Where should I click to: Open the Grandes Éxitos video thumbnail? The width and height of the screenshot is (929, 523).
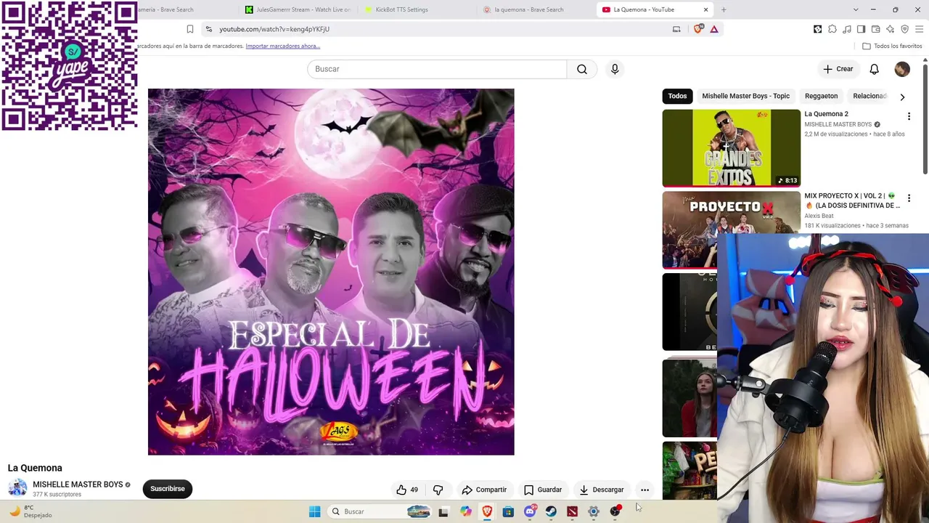(x=732, y=148)
